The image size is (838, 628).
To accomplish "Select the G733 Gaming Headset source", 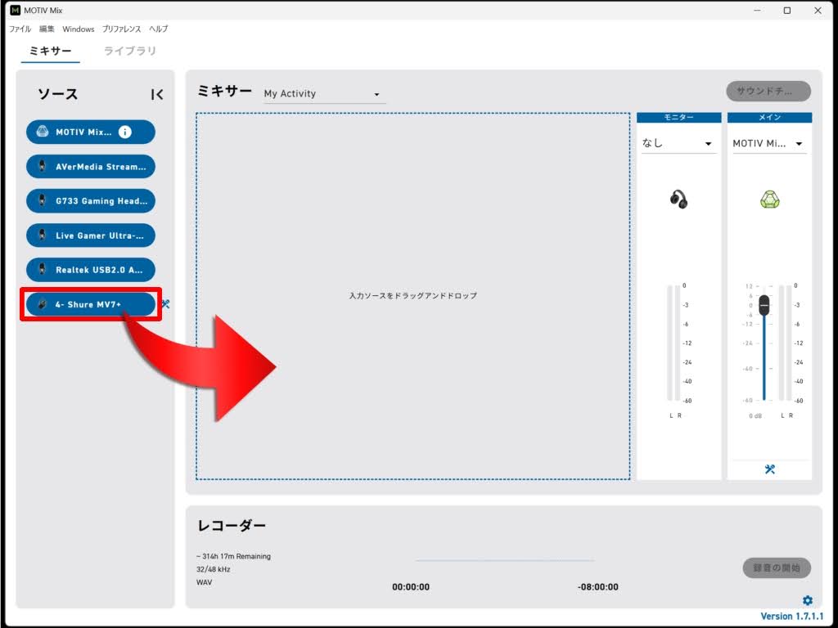I will tap(90, 201).
